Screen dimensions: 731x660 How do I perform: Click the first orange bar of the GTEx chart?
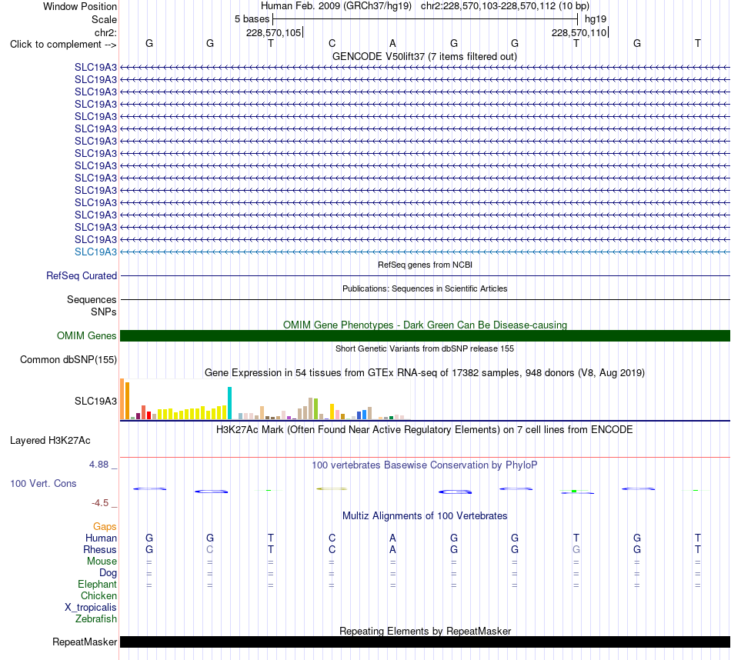pos(122,399)
